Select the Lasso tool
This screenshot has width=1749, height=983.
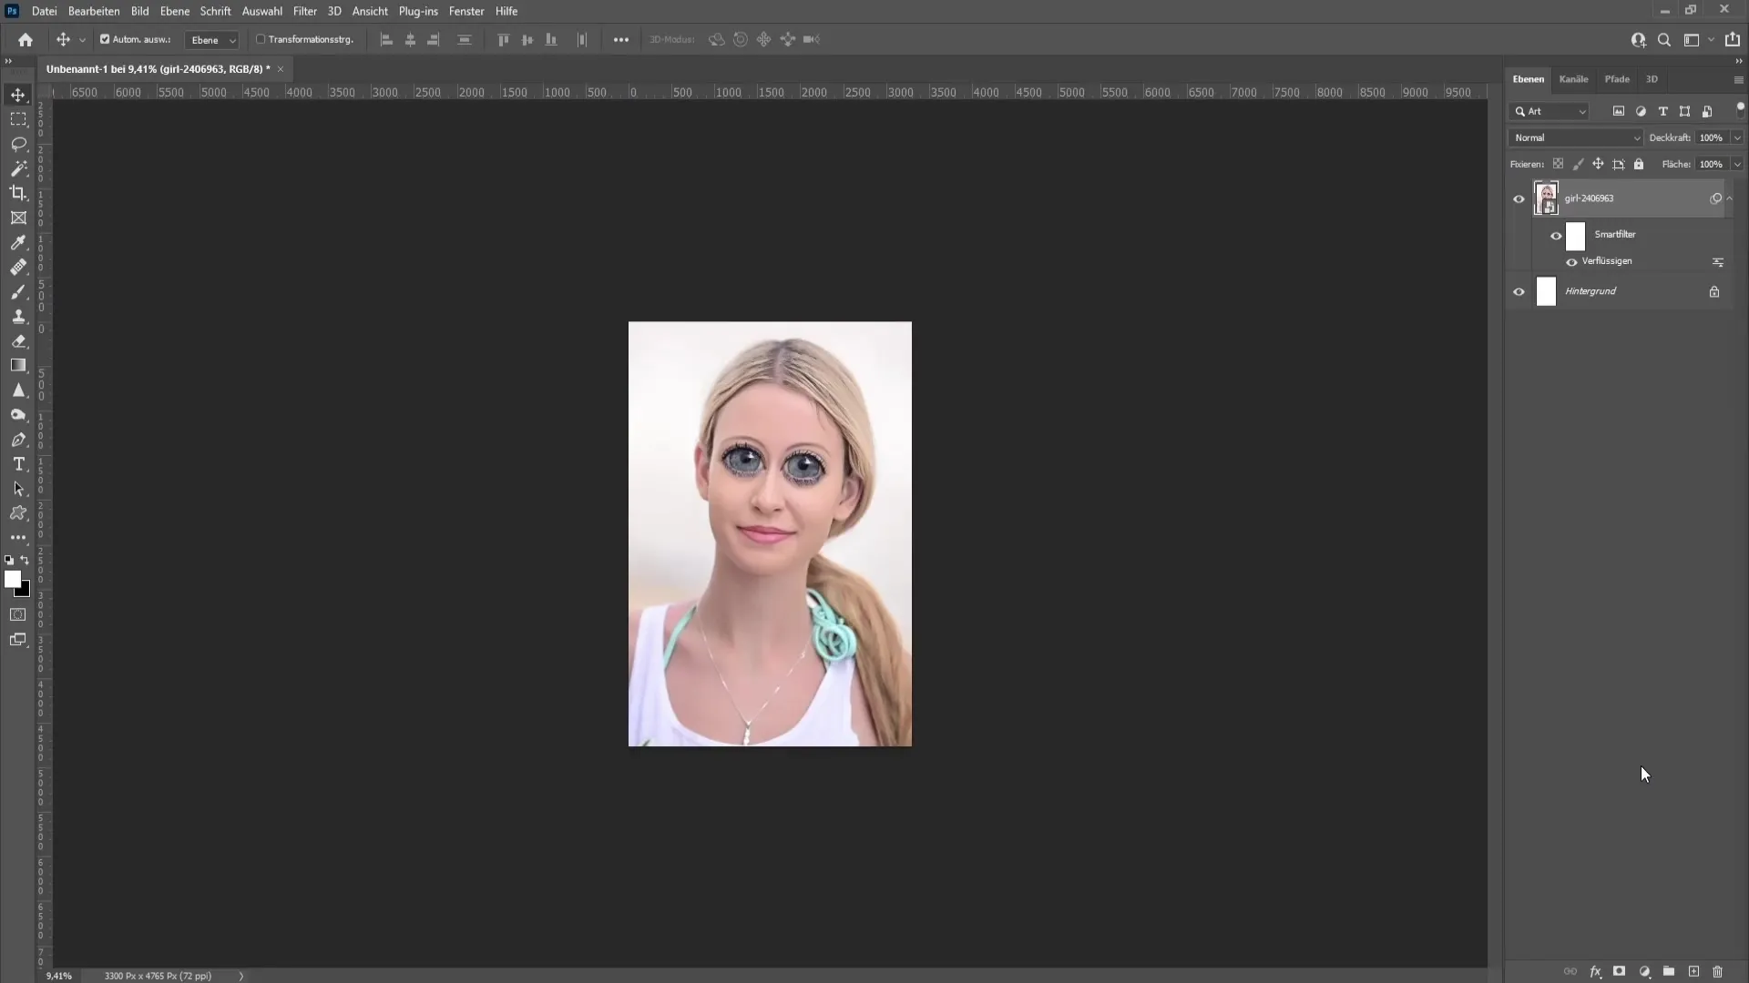tap(18, 143)
